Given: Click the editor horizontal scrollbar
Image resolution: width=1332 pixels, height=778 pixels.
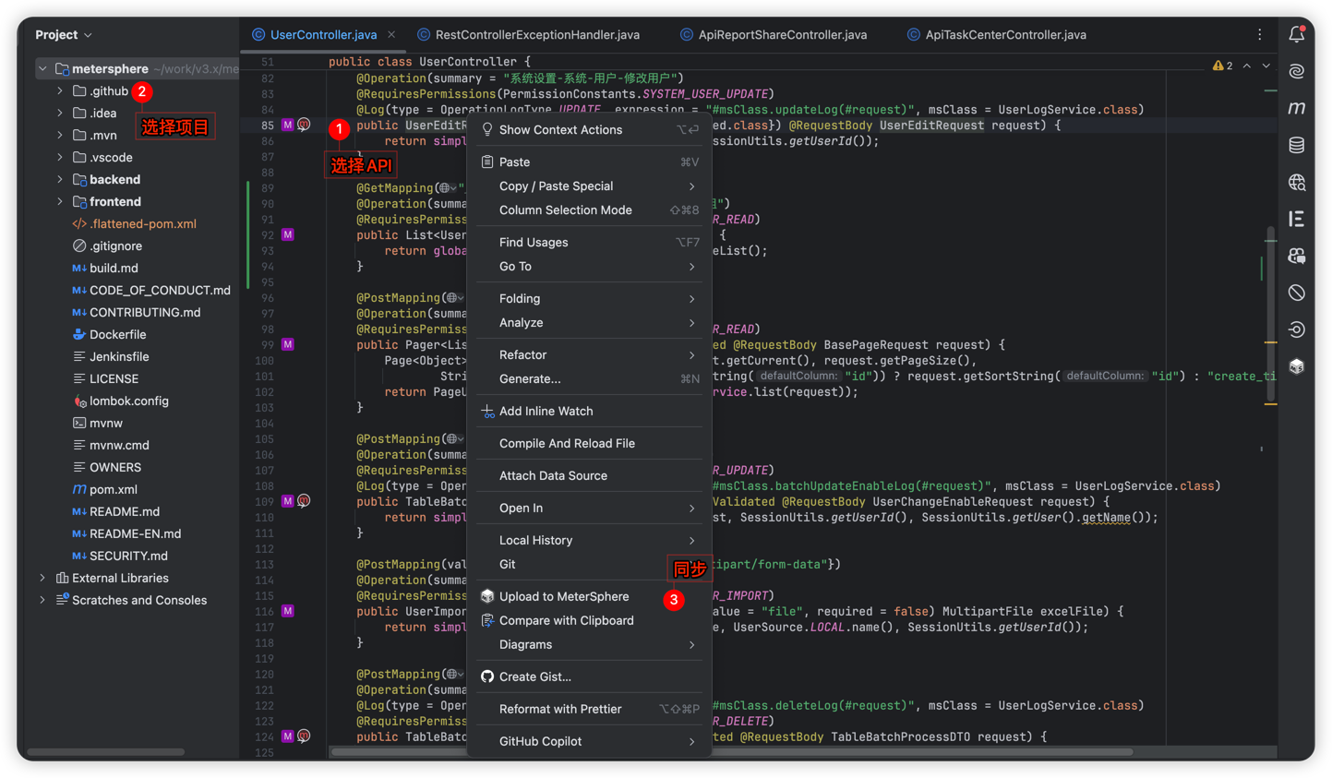Looking at the screenshot, I should (732, 751).
